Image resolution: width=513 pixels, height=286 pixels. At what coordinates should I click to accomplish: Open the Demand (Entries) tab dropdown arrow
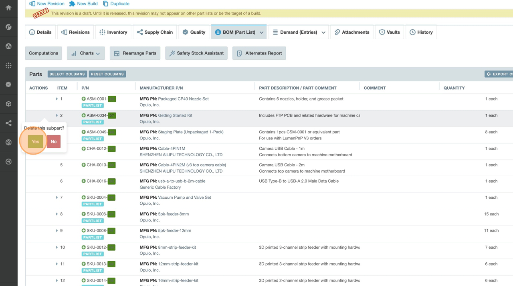pos(323,32)
